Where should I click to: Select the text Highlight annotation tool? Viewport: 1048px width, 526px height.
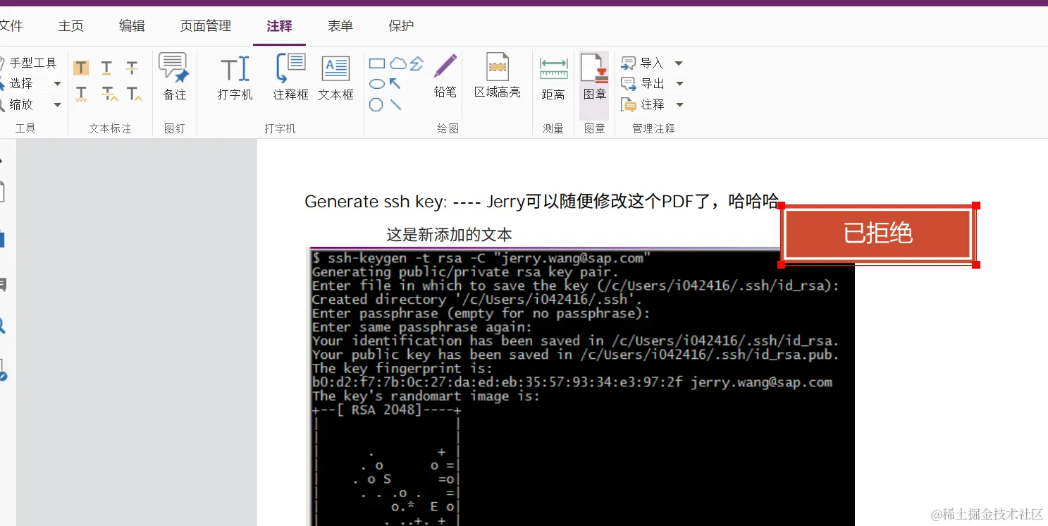(x=82, y=68)
